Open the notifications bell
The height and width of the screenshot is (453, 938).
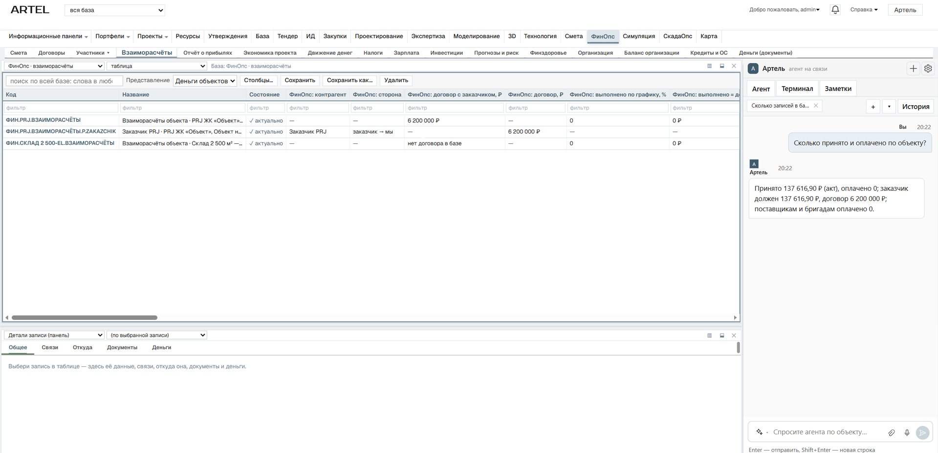click(x=835, y=10)
